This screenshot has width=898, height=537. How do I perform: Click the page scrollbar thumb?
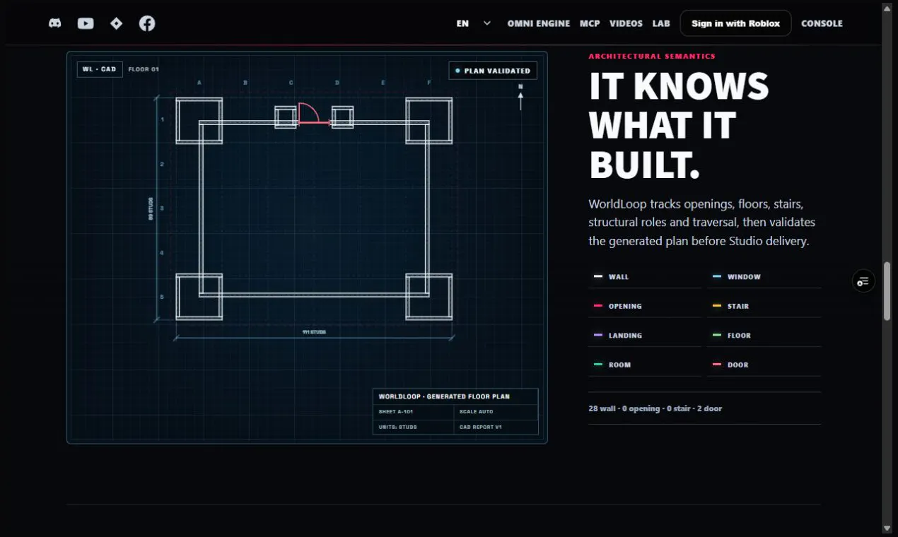click(887, 291)
